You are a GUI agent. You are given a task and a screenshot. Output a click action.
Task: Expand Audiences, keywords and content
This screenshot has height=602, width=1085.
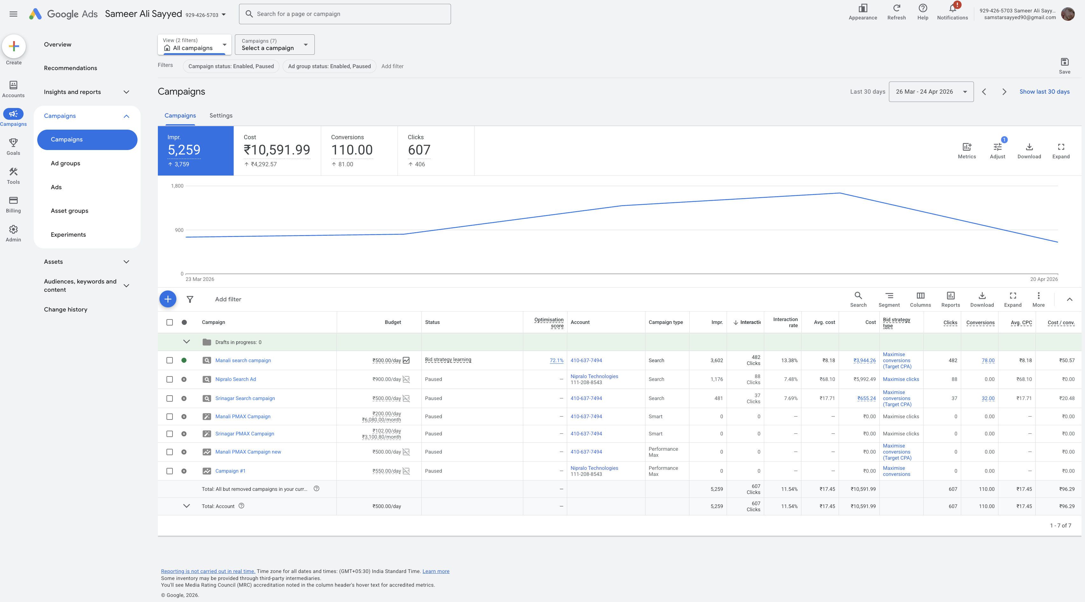pos(126,285)
